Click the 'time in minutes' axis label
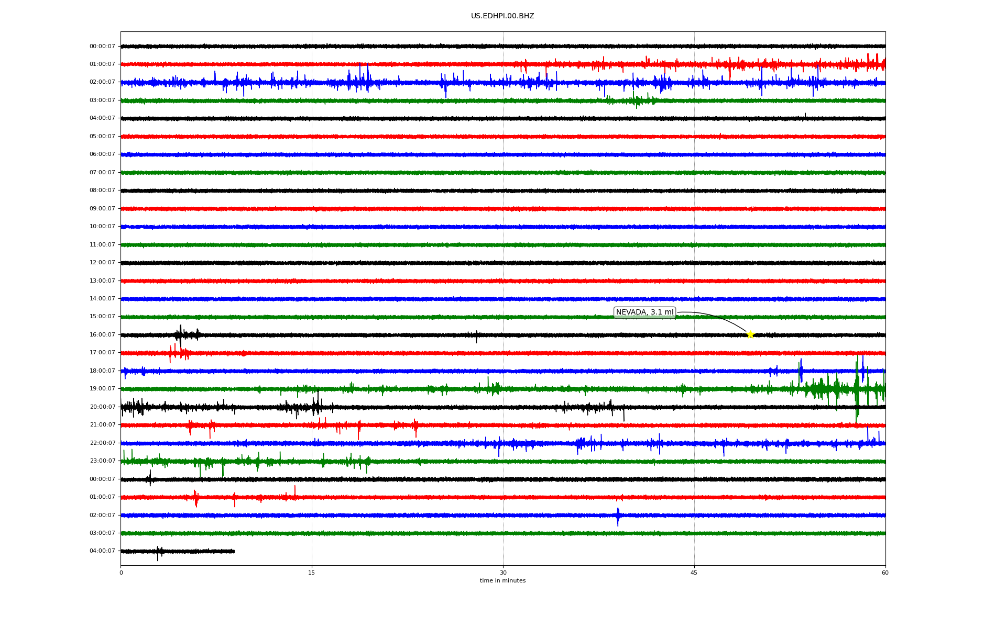This screenshot has width=1006, height=628. [x=502, y=581]
